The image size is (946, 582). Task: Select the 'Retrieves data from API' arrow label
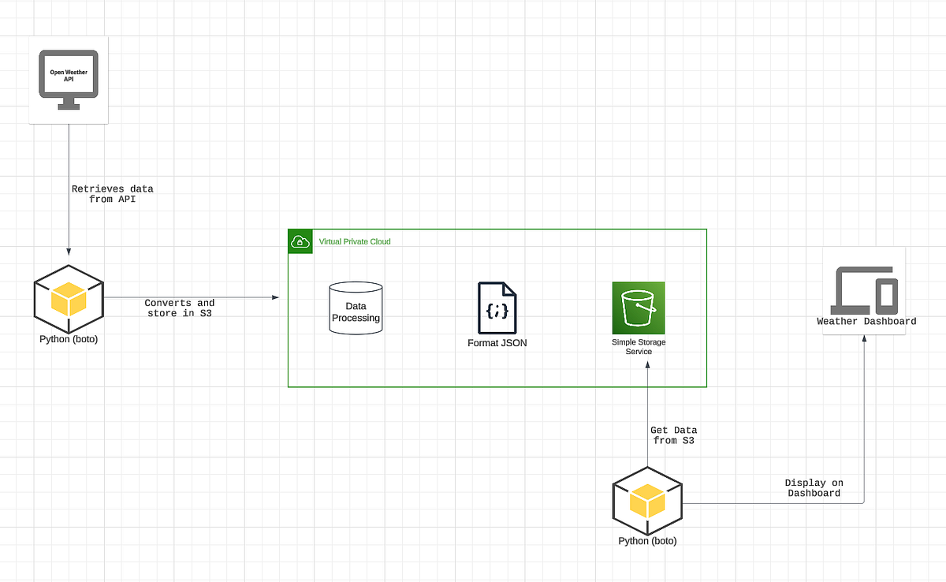coord(113,194)
